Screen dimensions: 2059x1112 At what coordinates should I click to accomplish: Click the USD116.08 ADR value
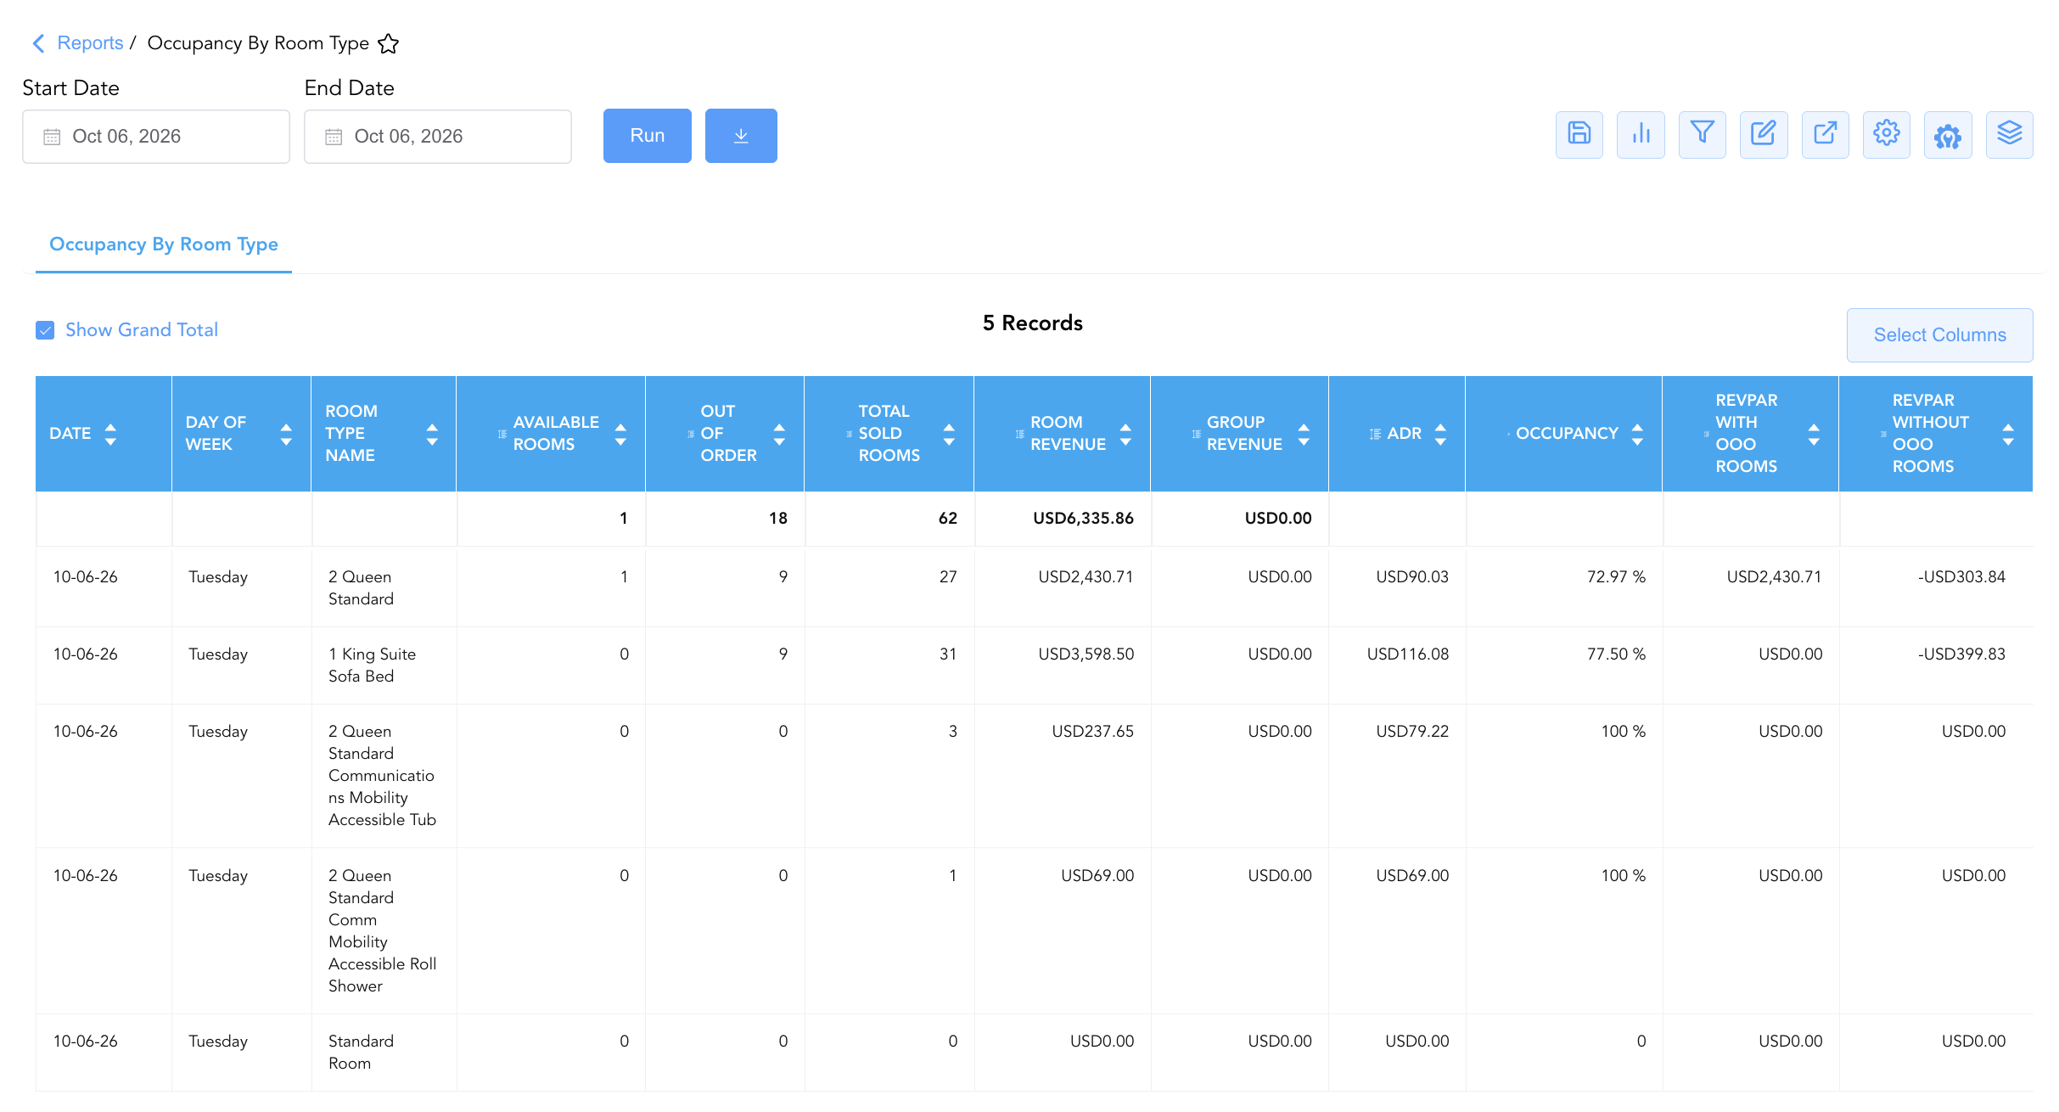(1408, 654)
